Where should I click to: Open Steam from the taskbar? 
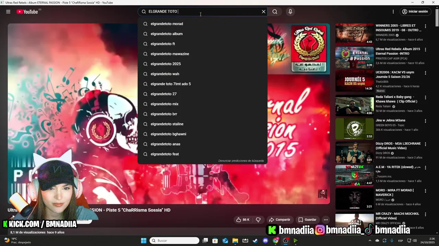pyautogui.click(x=255, y=241)
